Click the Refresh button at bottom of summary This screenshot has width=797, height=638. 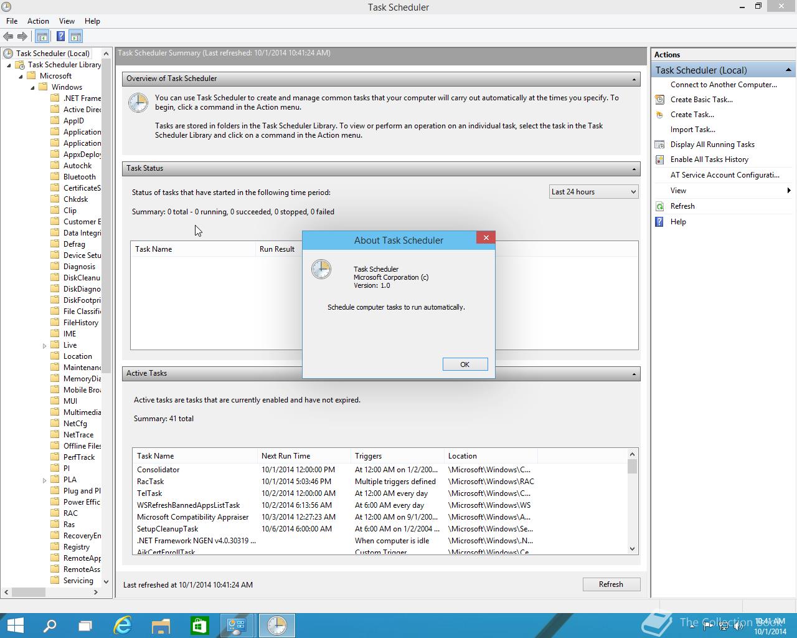tap(611, 584)
